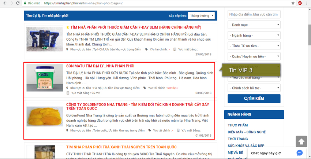Click the NGÀNH HÀNG sidebar header
Screen dimensions: 311x159
click(254, 115)
